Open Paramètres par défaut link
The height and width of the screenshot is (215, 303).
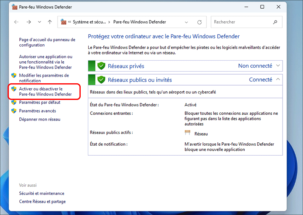pos(40,102)
